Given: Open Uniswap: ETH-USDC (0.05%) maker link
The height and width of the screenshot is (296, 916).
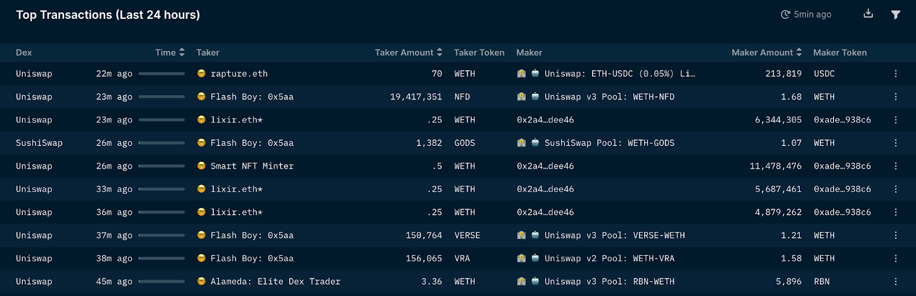Looking at the screenshot, I should [x=620, y=74].
